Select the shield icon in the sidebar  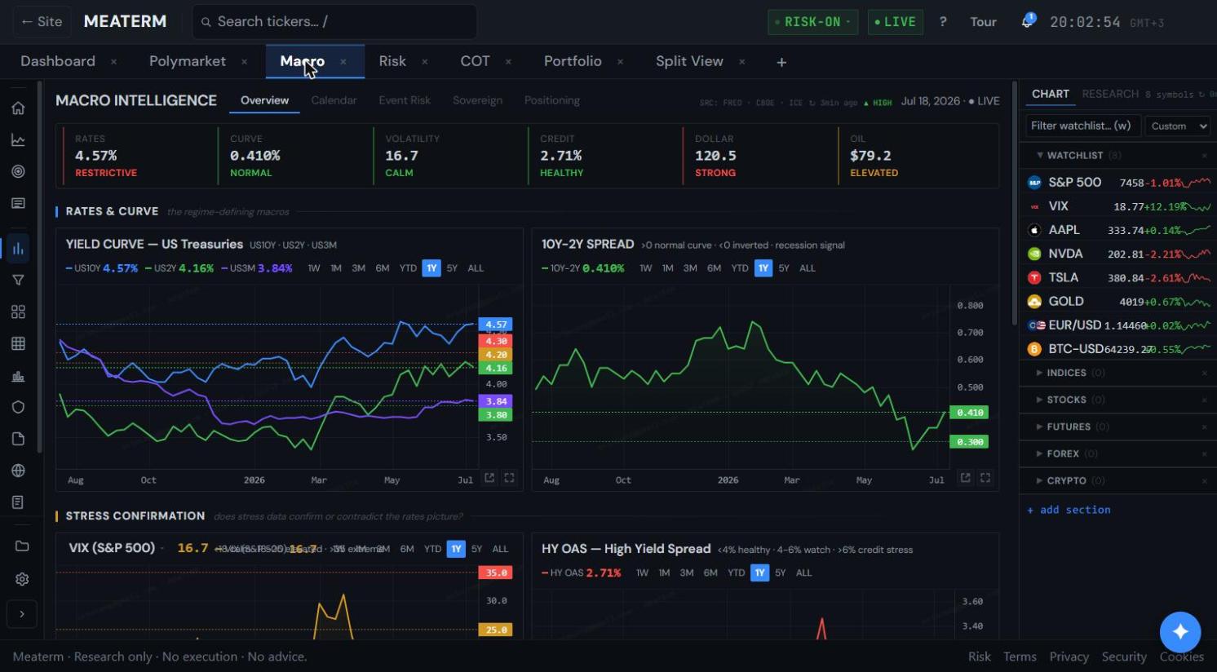point(18,407)
